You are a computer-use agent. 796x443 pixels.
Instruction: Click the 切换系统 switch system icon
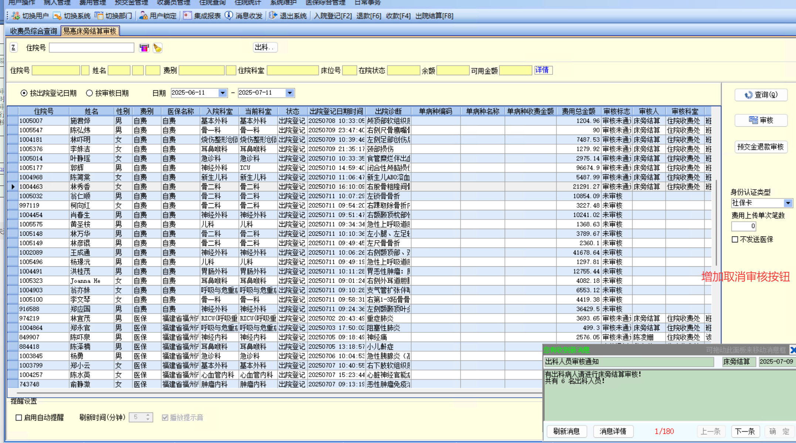pyautogui.click(x=57, y=16)
